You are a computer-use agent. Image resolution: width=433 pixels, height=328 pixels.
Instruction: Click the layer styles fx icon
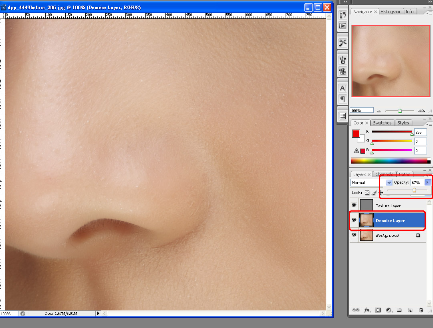point(367,310)
